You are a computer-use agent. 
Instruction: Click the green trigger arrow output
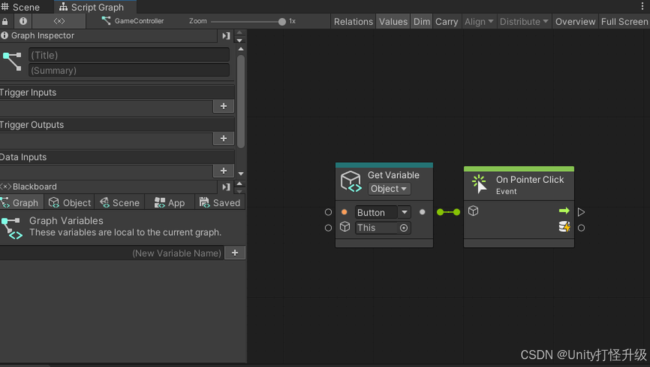[564, 211]
